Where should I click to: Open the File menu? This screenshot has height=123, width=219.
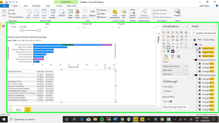coord(5,6)
